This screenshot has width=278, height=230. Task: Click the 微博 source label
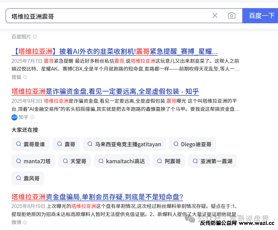[16, 222]
